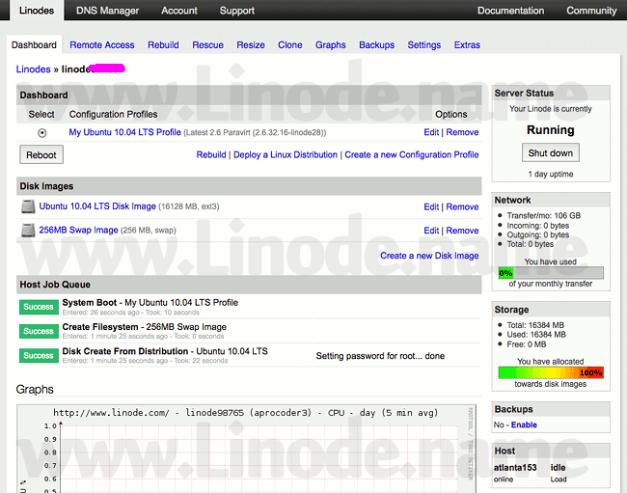Remove the My Ubuntu 10.04 LTS Profile
Screen dimensions: 627x493
(x=462, y=132)
